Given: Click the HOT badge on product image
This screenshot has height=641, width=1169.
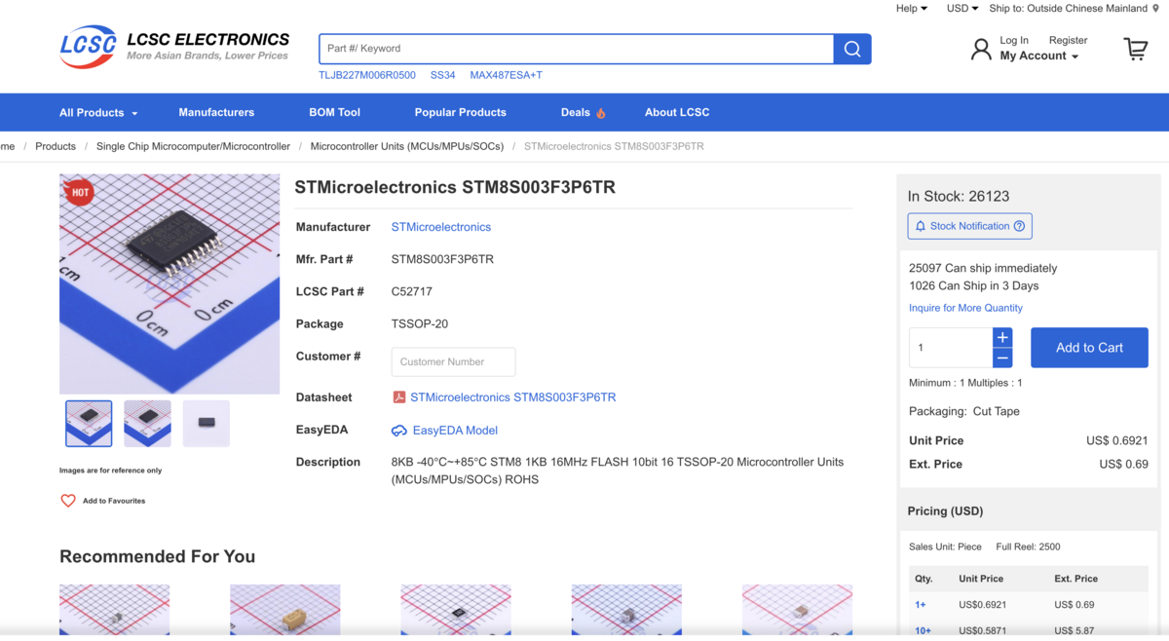Looking at the screenshot, I should (x=80, y=192).
